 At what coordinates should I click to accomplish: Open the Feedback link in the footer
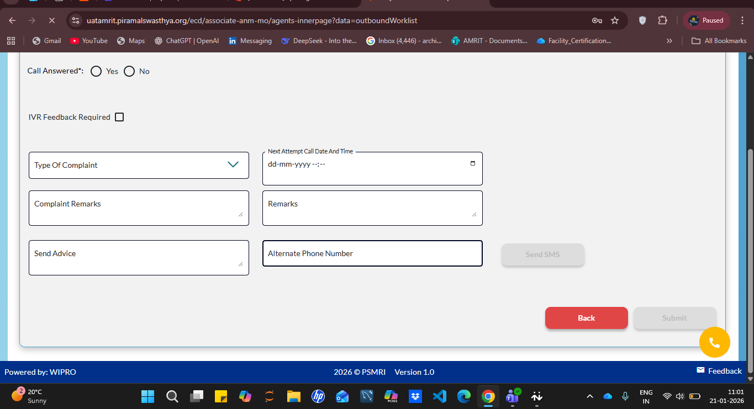coord(719,371)
